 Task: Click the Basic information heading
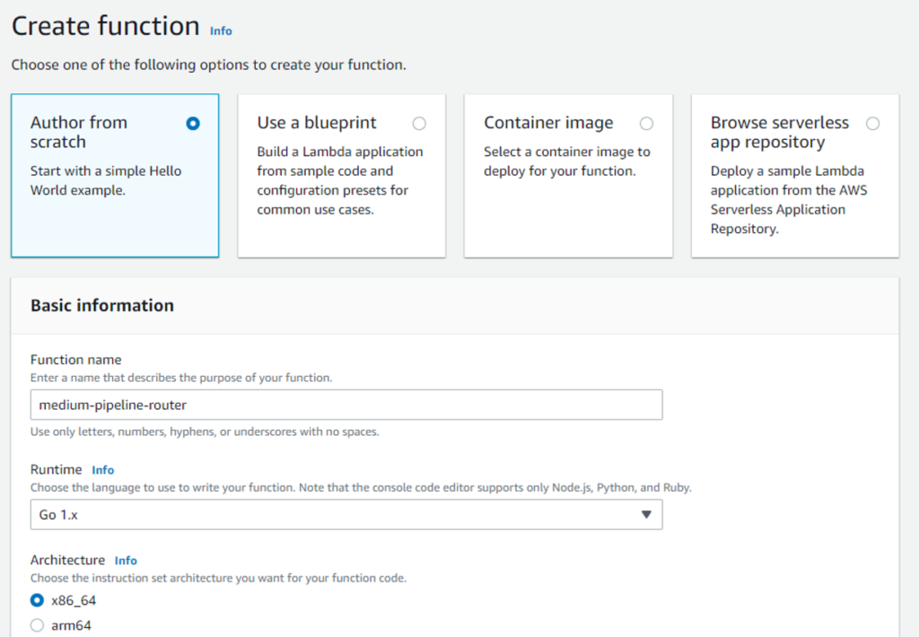[x=102, y=305]
